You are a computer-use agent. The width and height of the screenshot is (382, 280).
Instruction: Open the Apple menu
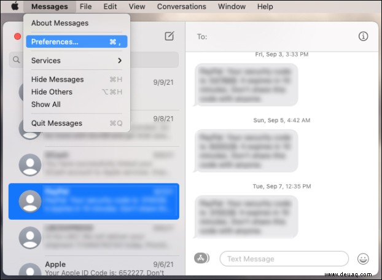coord(15,6)
